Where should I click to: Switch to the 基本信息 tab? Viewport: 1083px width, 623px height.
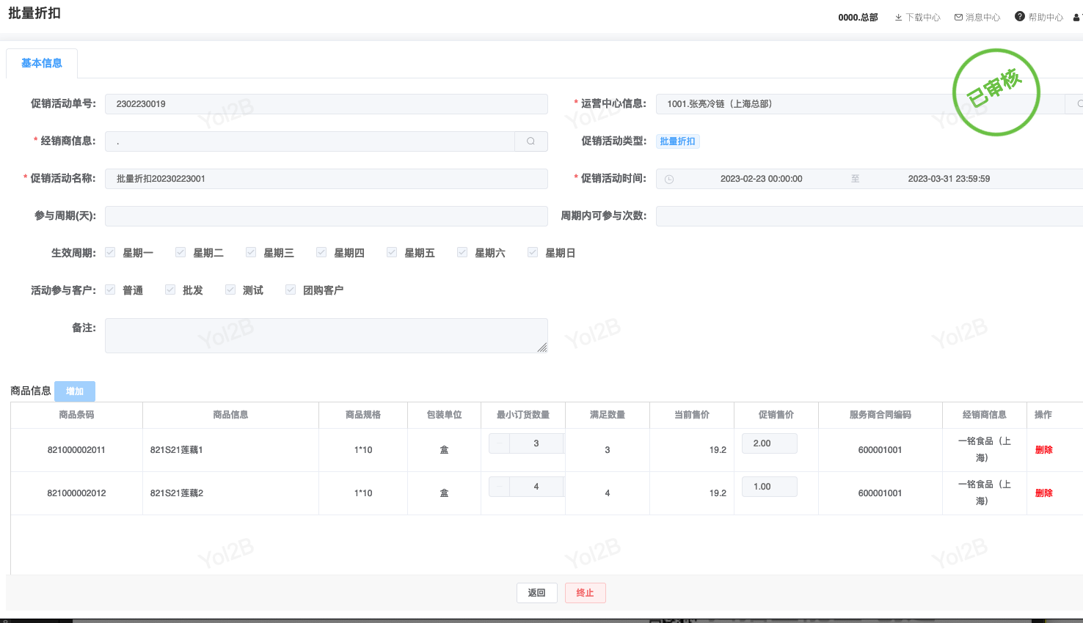pyautogui.click(x=42, y=63)
